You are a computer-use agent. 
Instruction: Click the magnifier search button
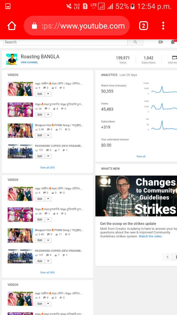[135, 42]
